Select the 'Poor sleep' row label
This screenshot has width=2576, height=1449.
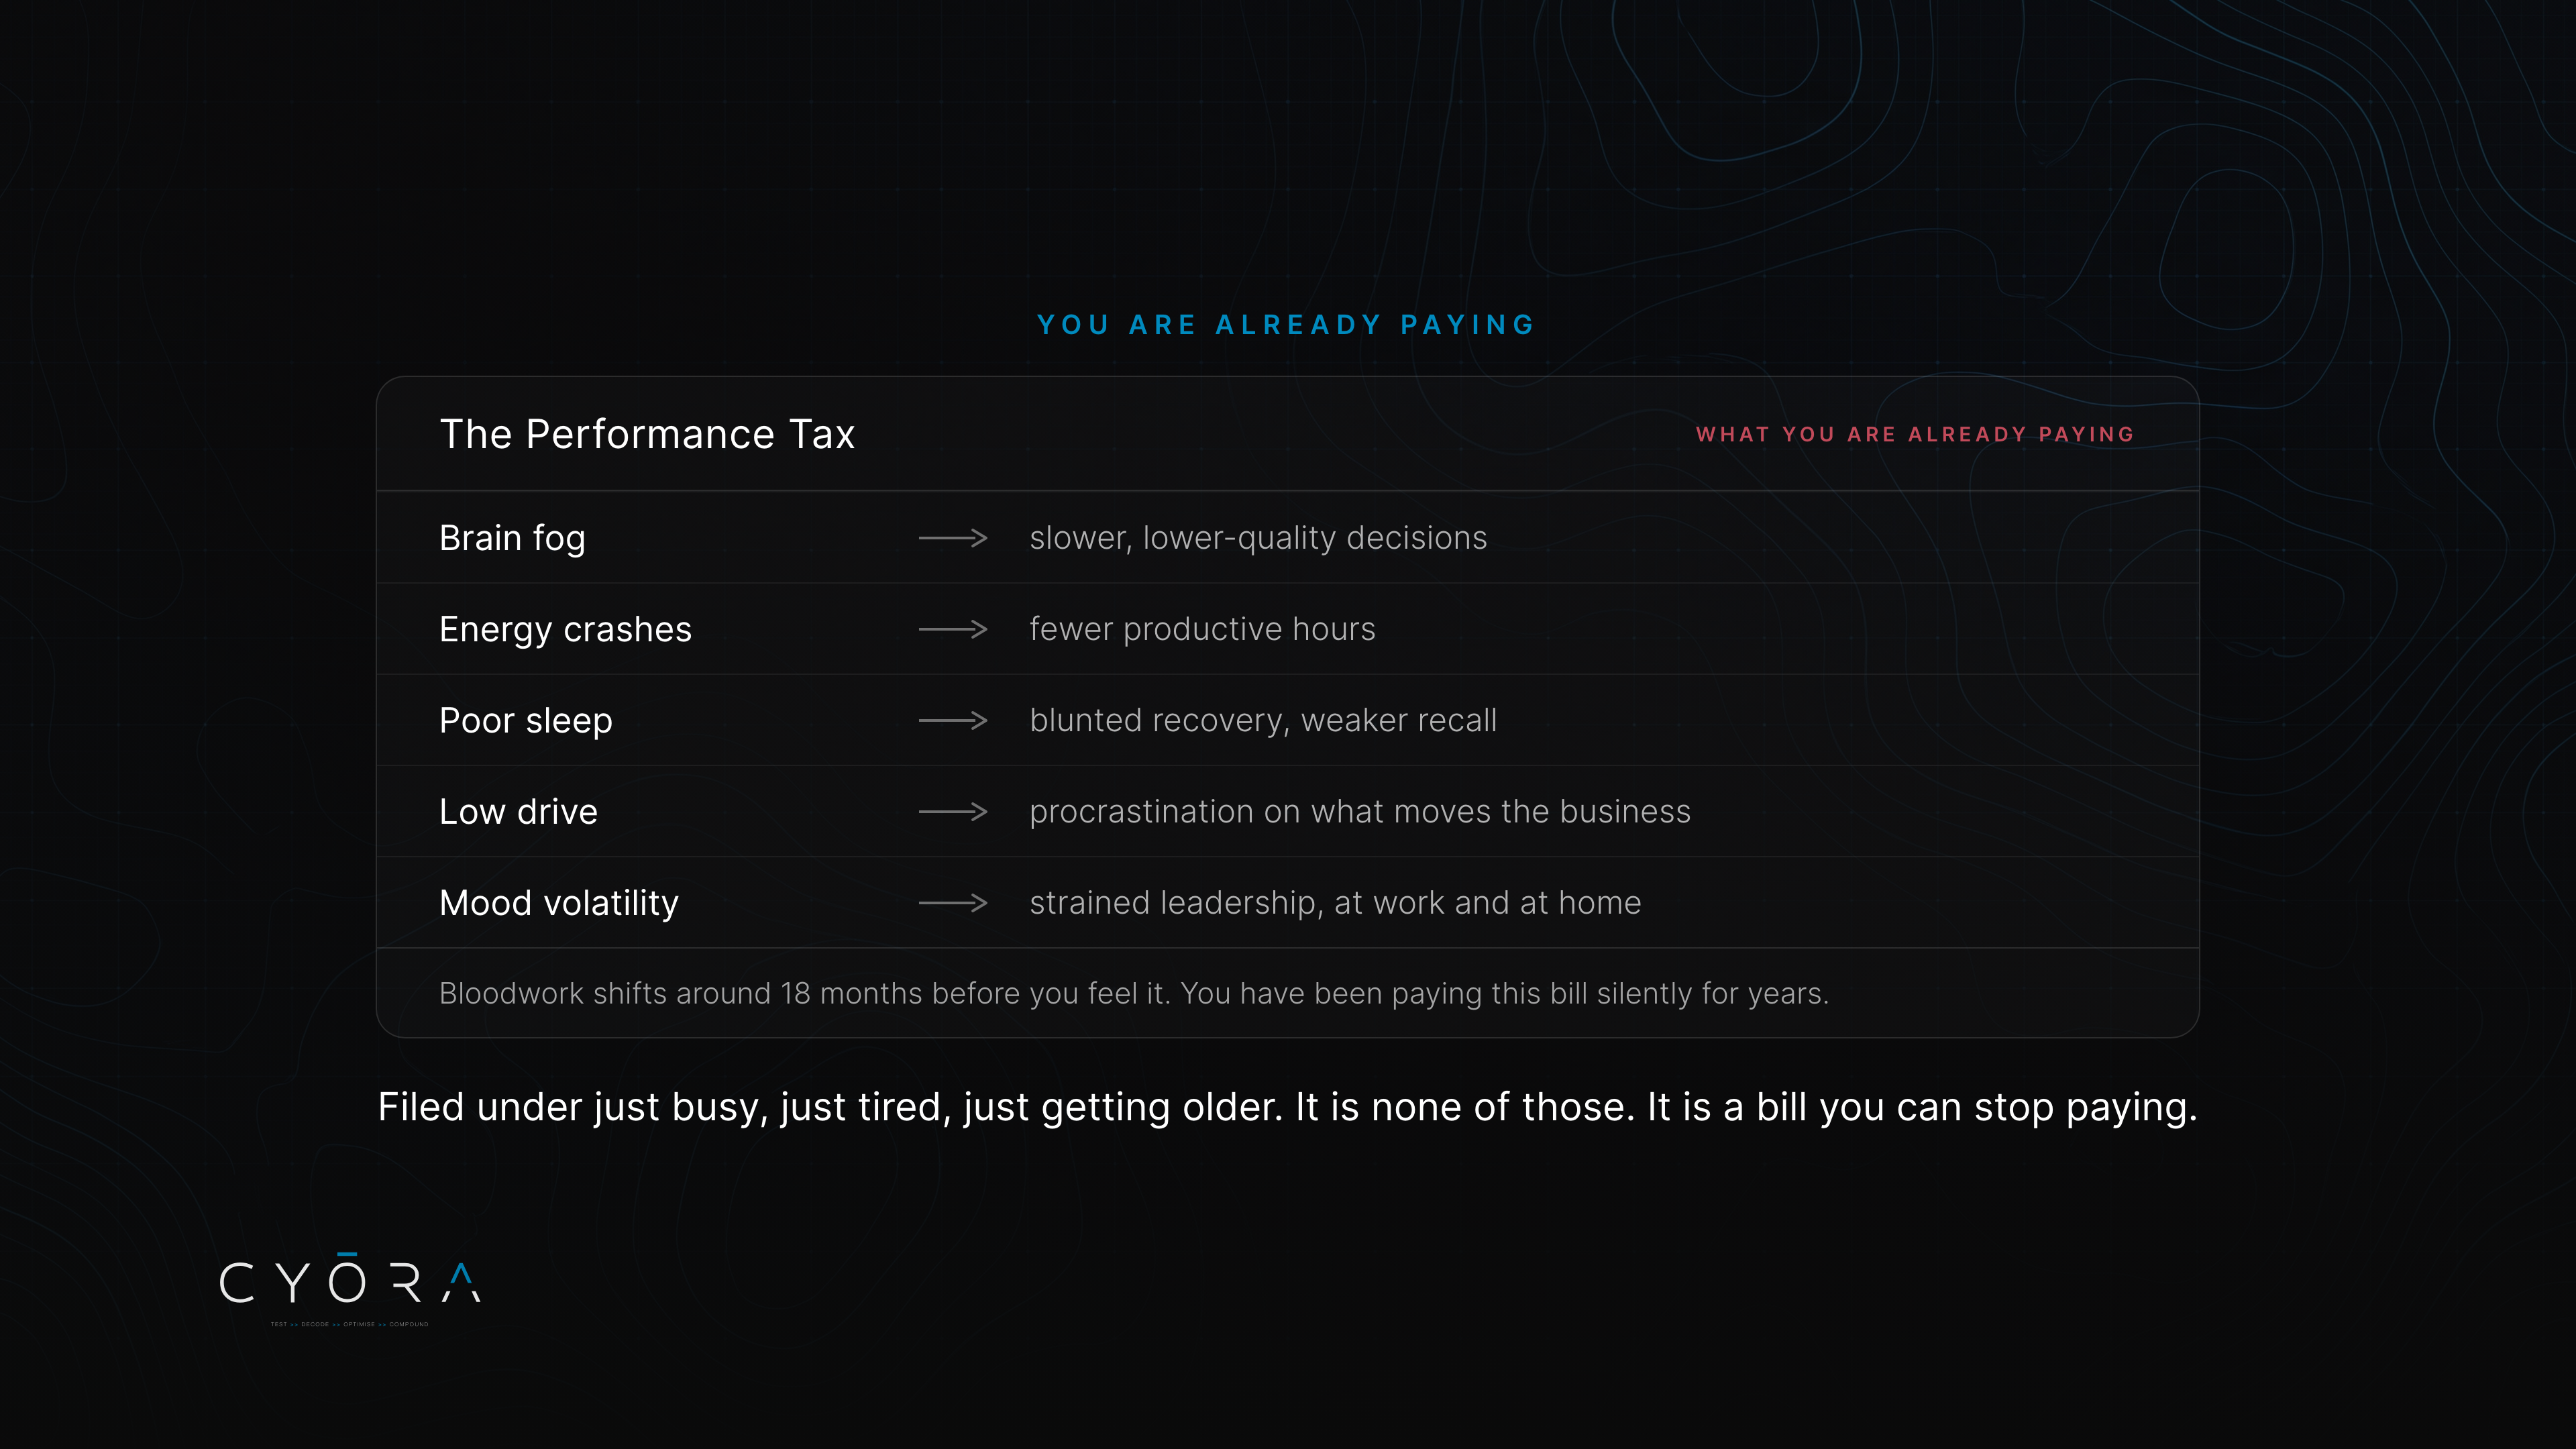pyautogui.click(x=526, y=721)
